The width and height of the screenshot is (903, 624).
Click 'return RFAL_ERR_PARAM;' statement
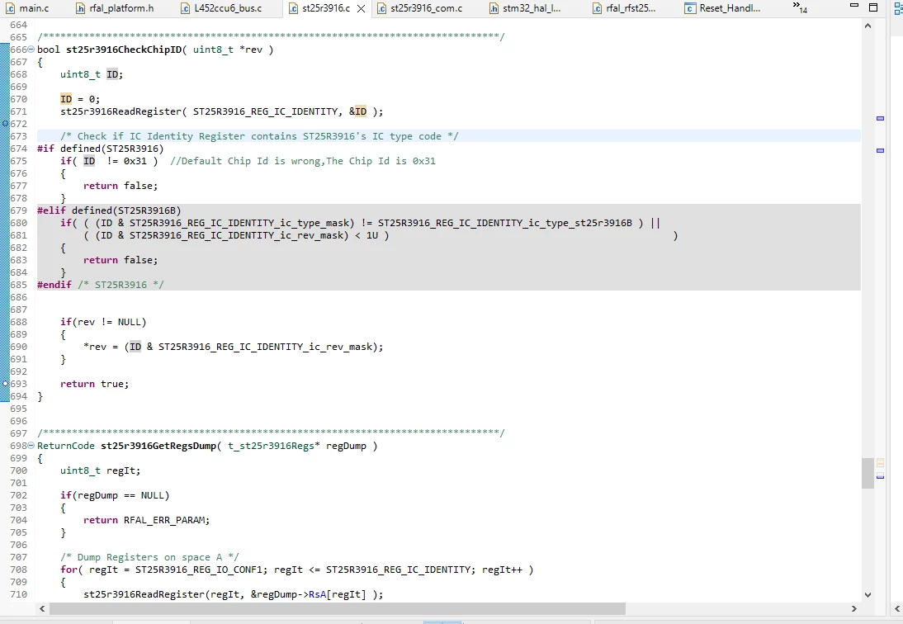pos(146,520)
